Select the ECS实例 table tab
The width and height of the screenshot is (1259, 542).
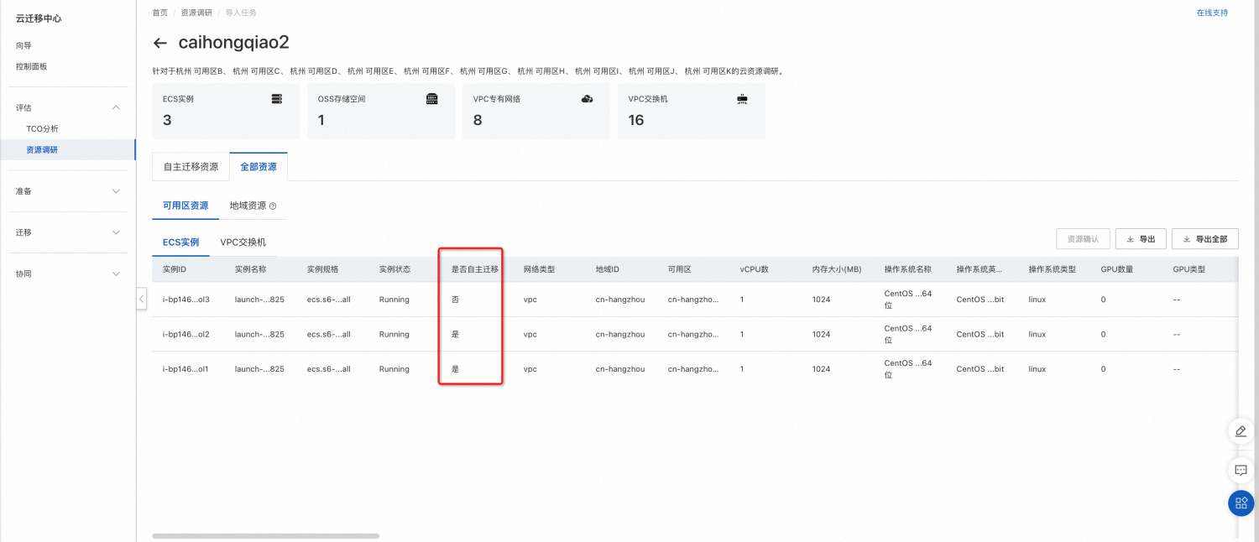180,242
